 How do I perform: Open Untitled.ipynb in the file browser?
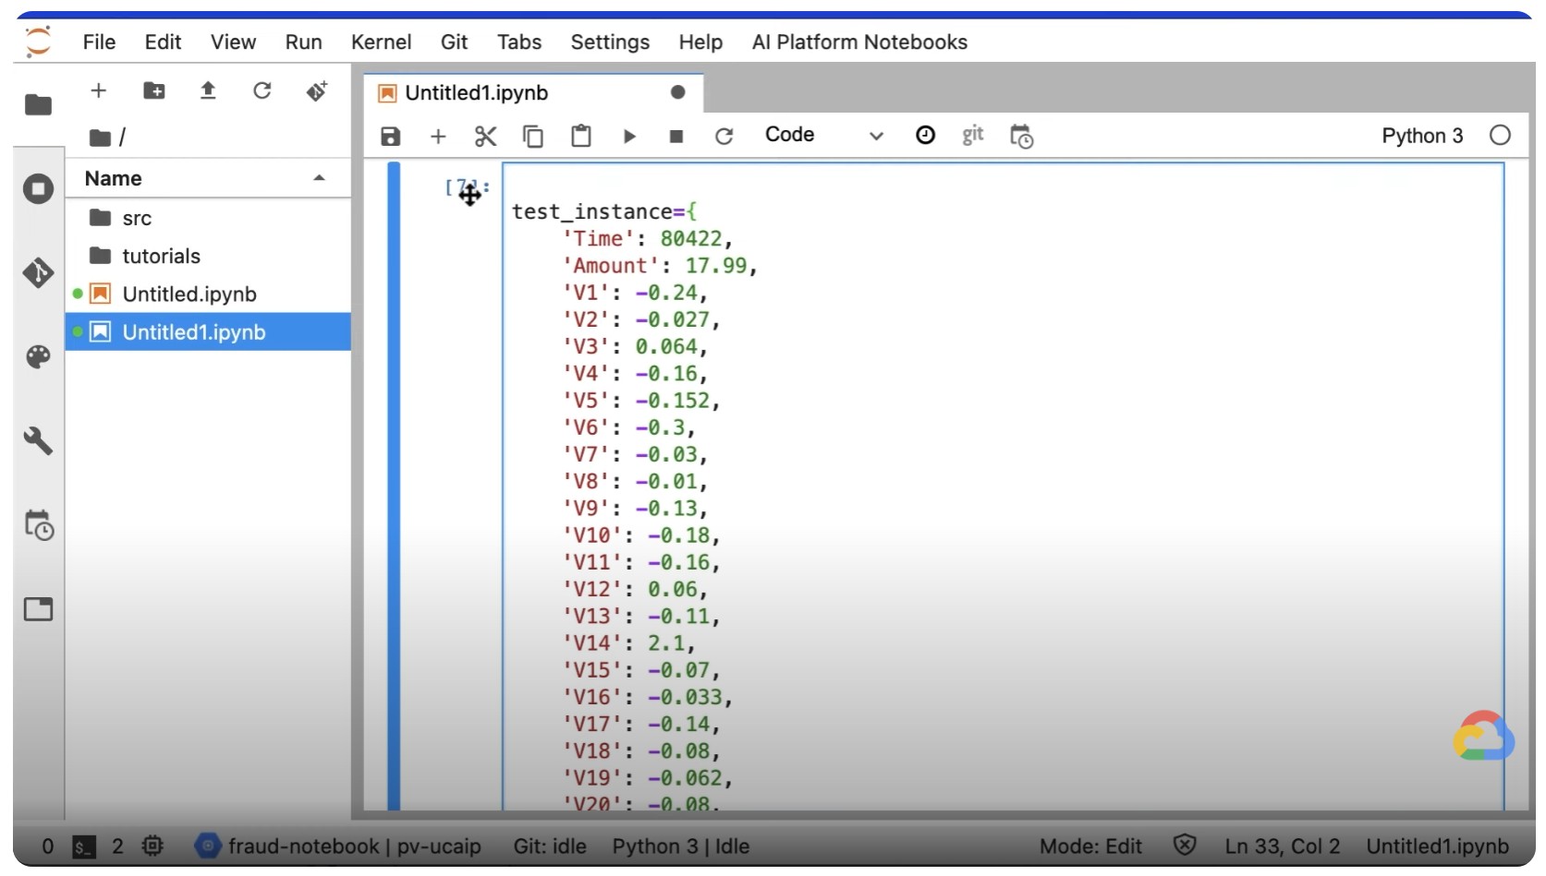pos(189,294)
